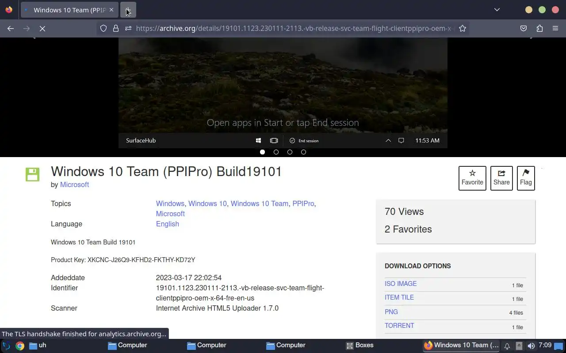The image size is (566, 353).
Task: Close the Windows 10 Team browser tab
Action: coord(111,10)
